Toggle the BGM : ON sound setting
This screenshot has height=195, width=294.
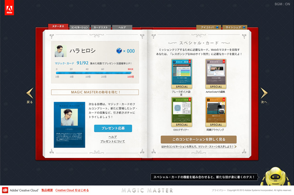point(282,4)
